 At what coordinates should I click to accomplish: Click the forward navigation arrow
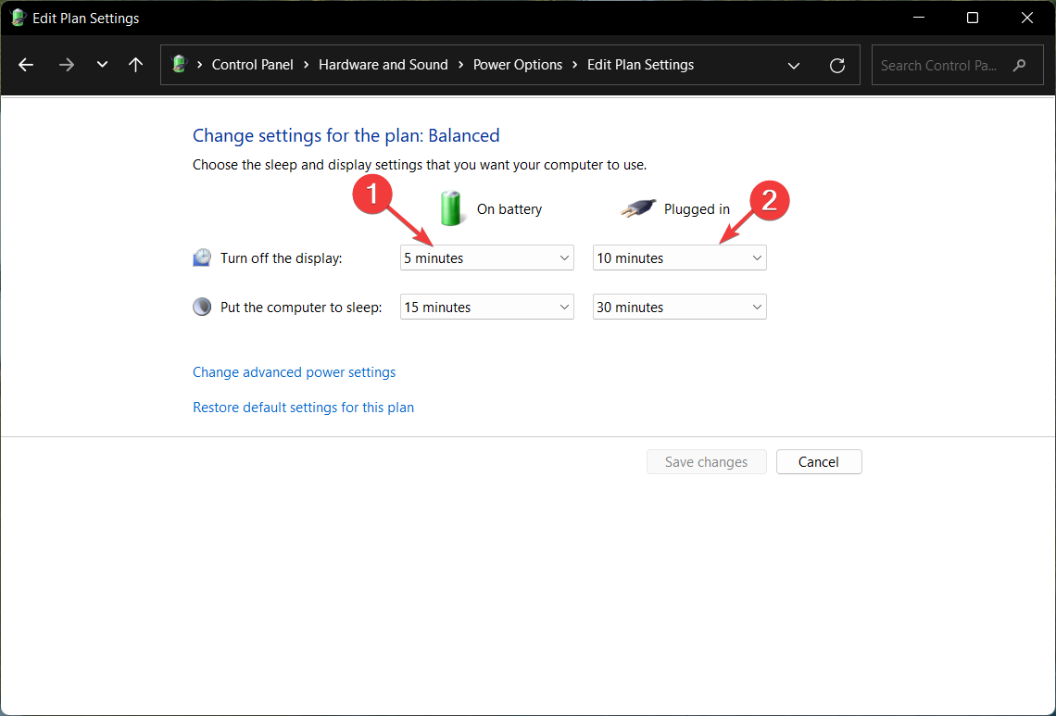(x=66, y=65)
